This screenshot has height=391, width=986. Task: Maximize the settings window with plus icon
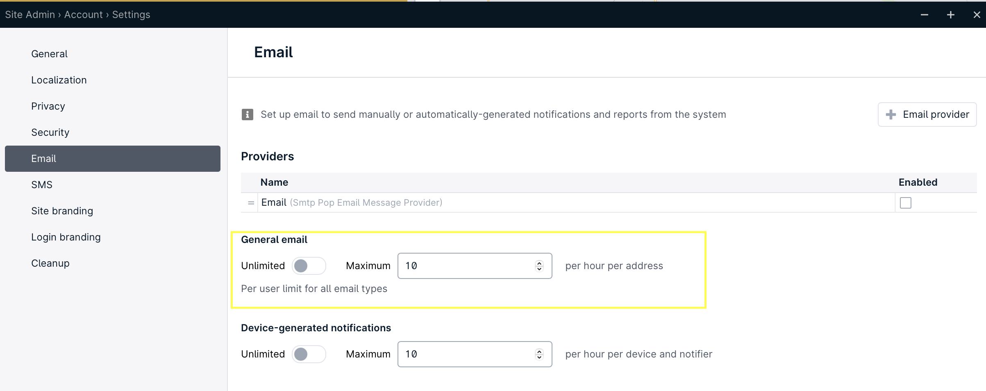coord(951,15)
